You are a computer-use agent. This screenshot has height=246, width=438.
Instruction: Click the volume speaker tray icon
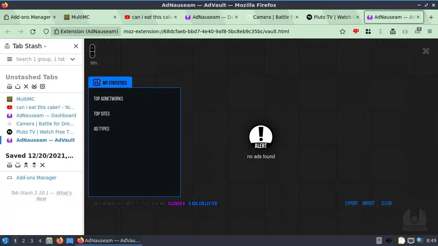(x=389, y=241)
